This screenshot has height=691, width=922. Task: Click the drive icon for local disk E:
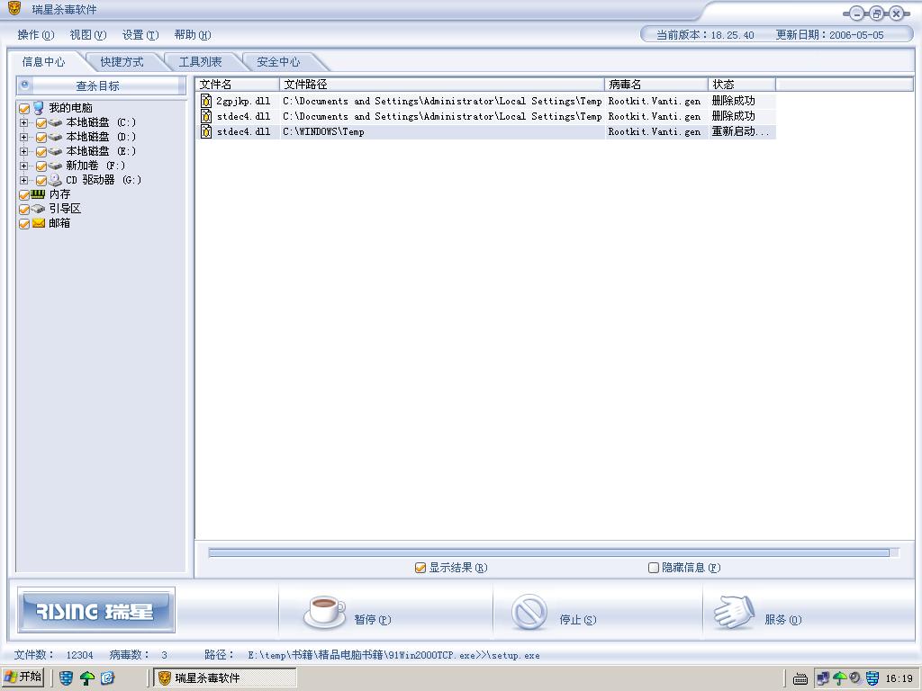pyautogui.click(x=55, y=151)
